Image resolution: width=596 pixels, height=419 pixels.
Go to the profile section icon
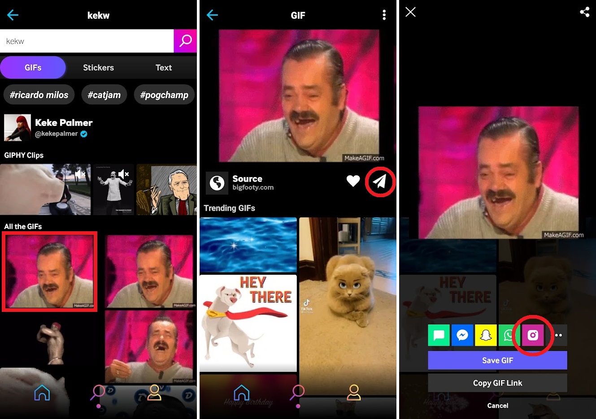pos(154,392)
